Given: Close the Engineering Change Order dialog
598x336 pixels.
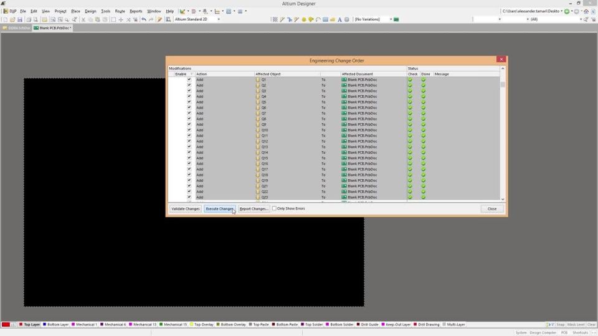Looking at the screenshot, I should pos(492,209).
